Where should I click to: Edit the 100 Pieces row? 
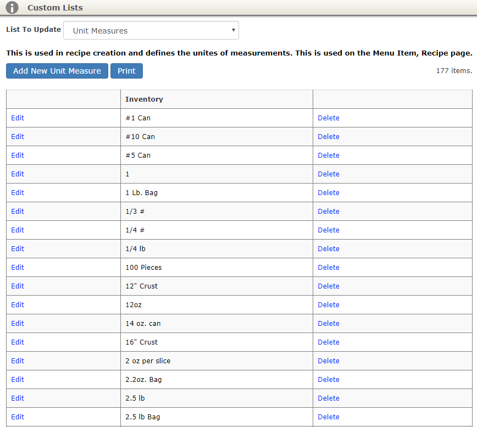(18, 268)
